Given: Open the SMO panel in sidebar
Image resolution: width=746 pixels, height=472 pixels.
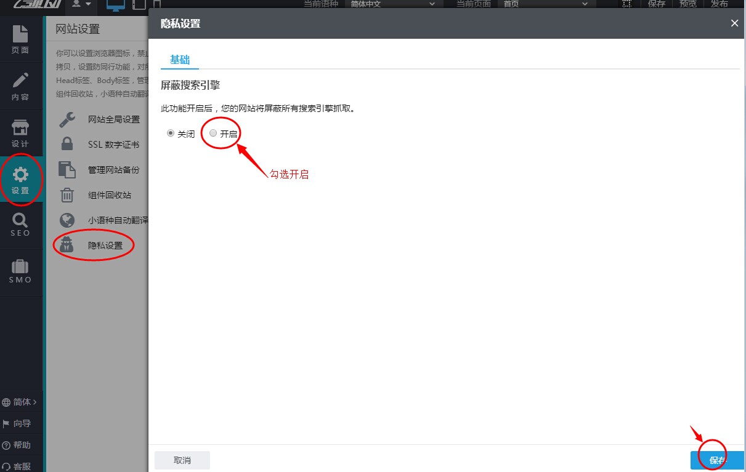Looking at the screenshot, I should click(20, 272).
